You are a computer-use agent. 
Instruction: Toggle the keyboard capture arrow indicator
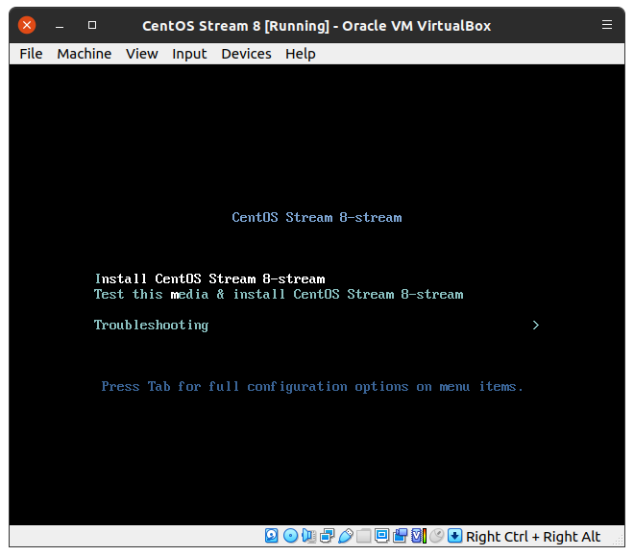[x=454, y=536]
